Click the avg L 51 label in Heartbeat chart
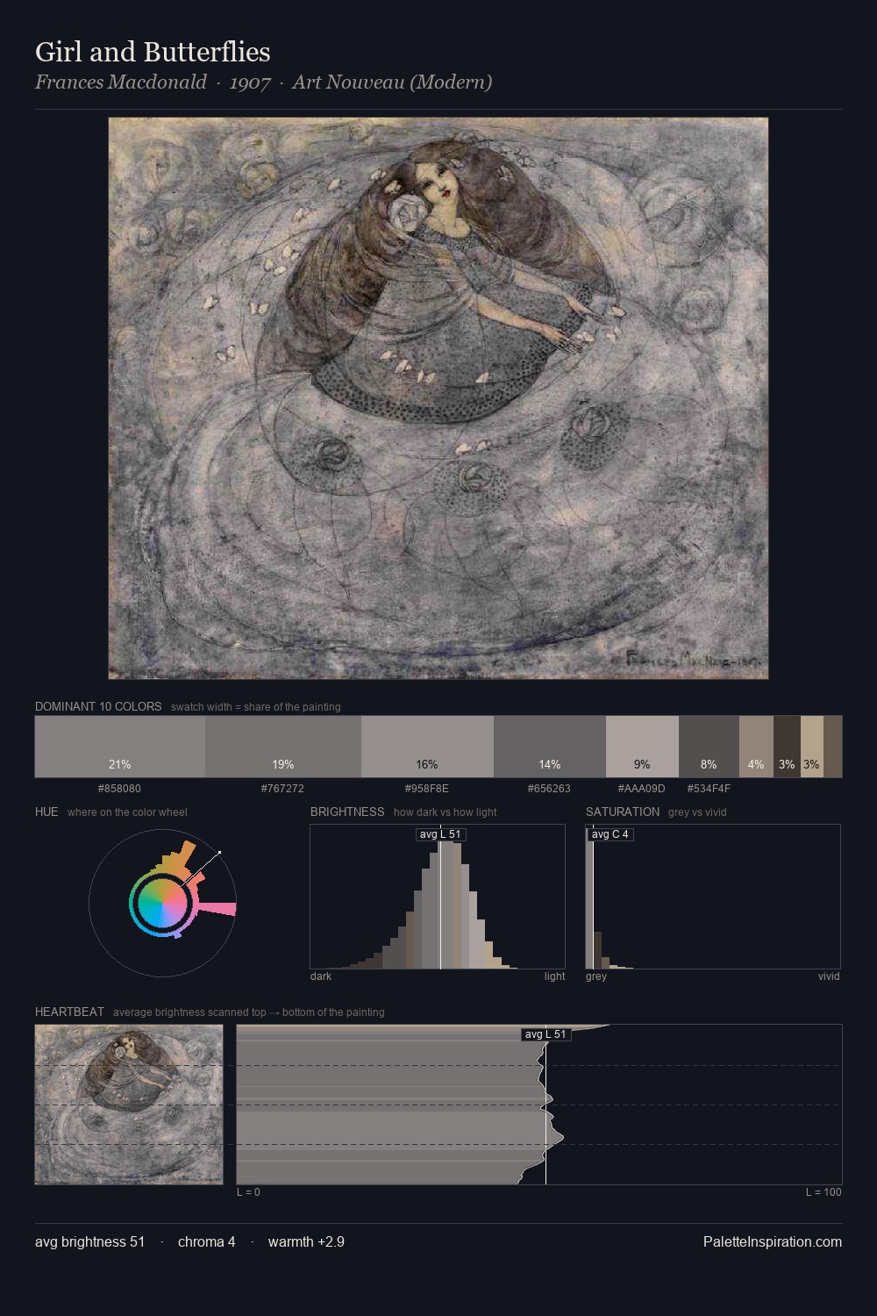The height and width of the screenshot is (1316, 877). pyautogui.click(x=546, y=1034)
